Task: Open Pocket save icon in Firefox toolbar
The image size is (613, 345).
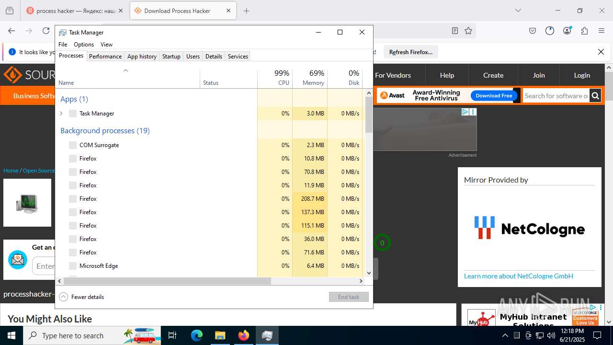Action: pos(533,31)
